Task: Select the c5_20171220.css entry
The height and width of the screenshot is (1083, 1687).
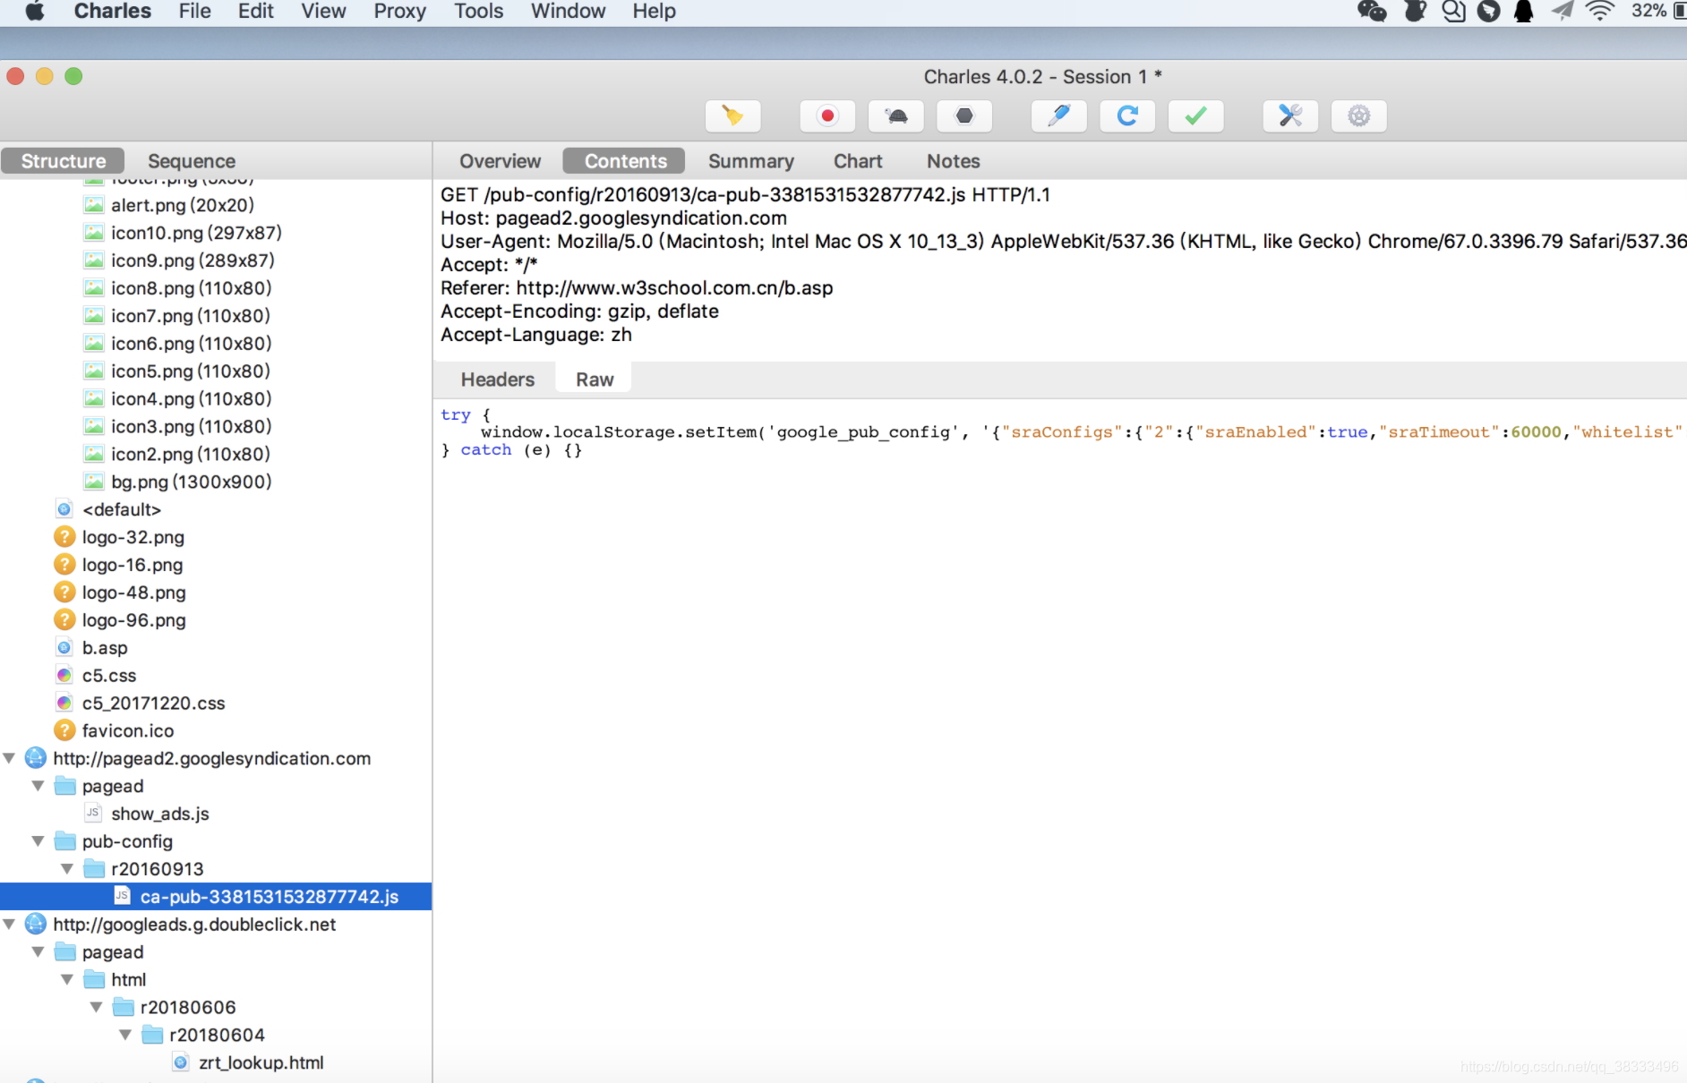Action: (153, 704)
